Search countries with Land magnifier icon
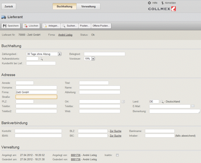 162,102
